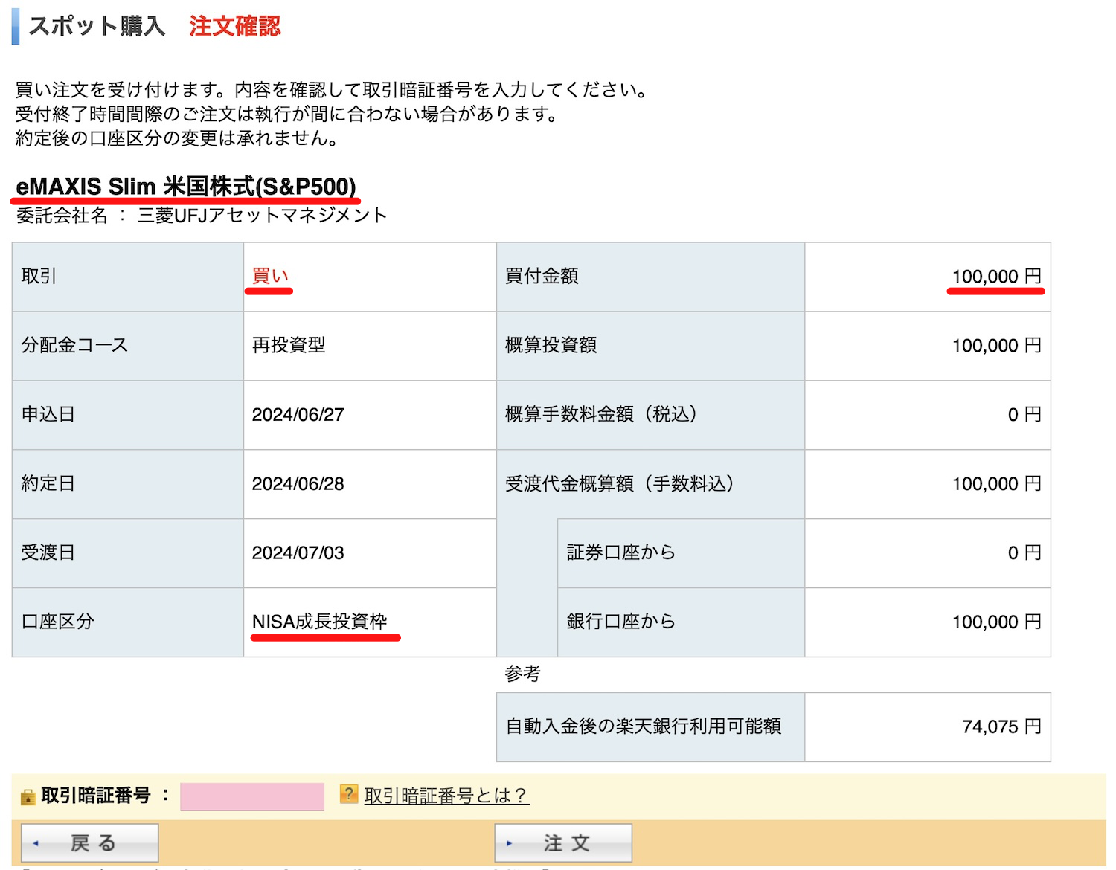This screenshot has width=1116, height=870.
Task: Open the 取引暗証番号とは？ help link
Action: [x=446, y=796]
